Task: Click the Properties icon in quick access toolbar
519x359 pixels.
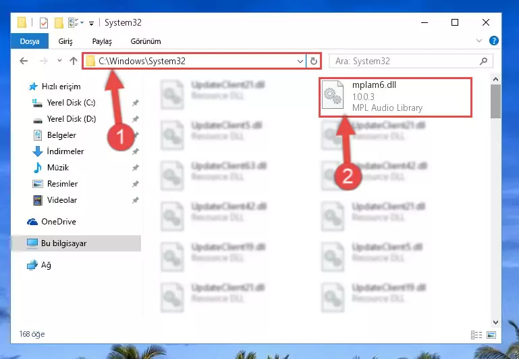Action: pos(44,22)
